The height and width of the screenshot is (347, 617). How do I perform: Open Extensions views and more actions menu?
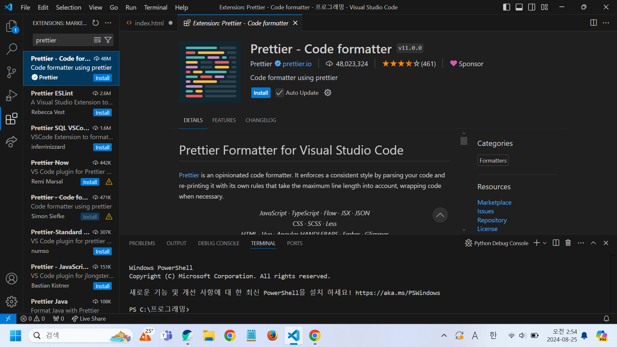tap(108, 23)
